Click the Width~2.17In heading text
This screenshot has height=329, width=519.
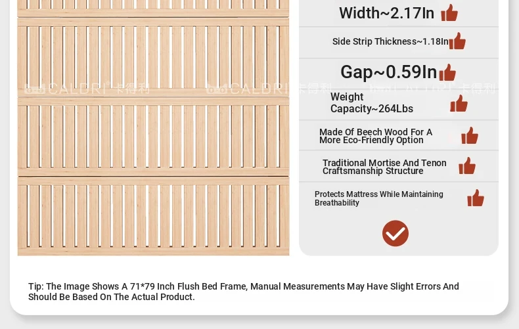pos(386,12)
